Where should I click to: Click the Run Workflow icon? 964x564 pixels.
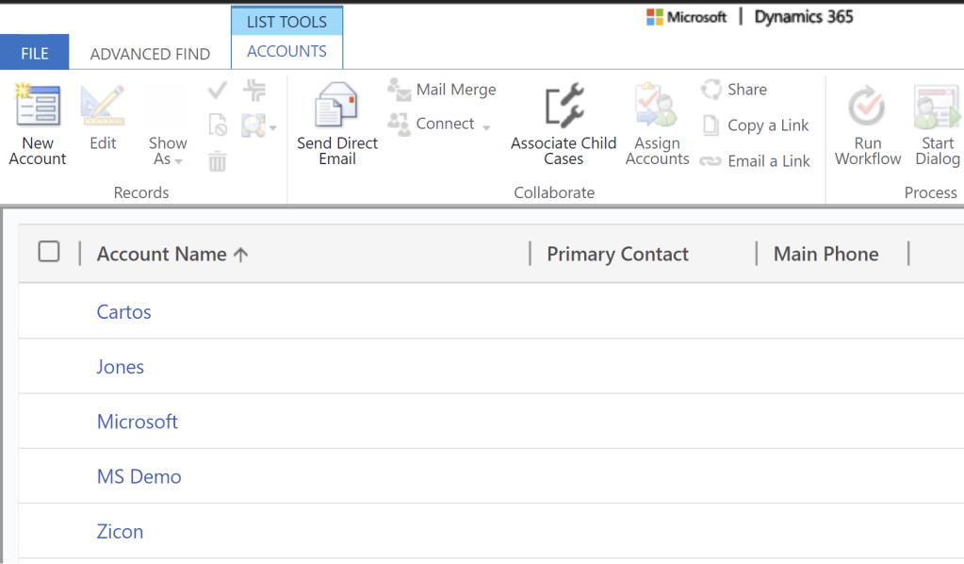867,107
